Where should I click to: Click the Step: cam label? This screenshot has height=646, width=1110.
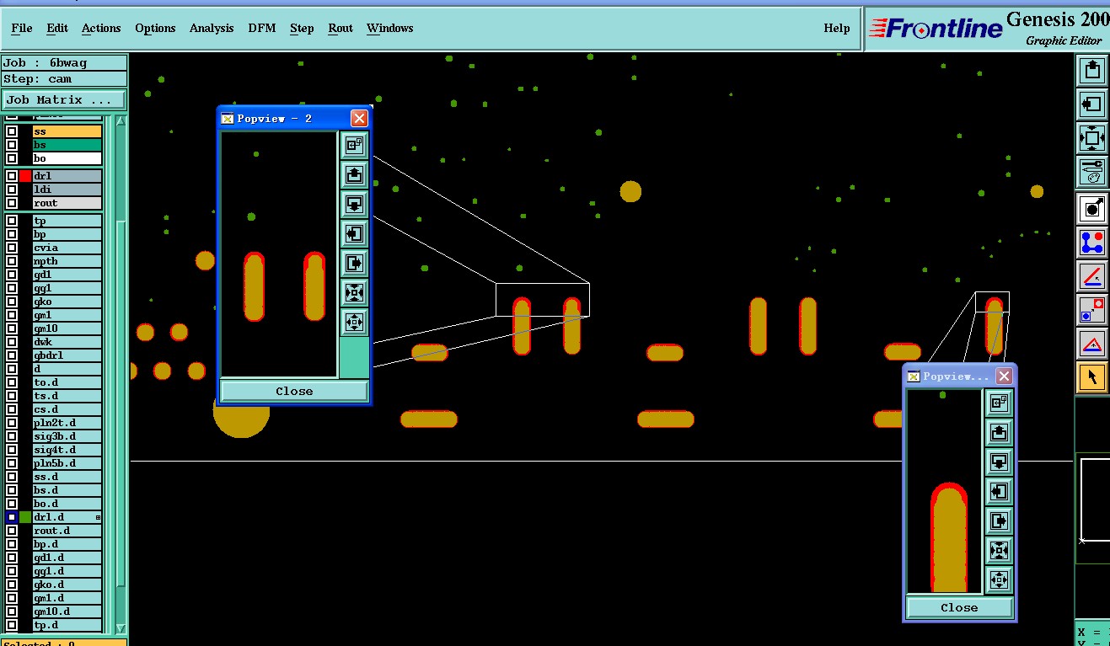[64, 78]
